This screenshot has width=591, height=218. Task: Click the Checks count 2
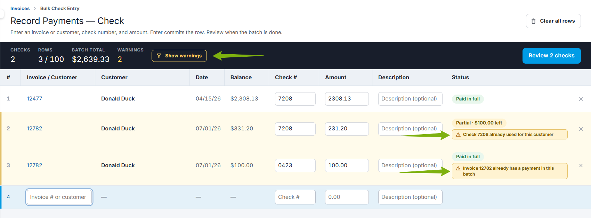tap(13, 59)
